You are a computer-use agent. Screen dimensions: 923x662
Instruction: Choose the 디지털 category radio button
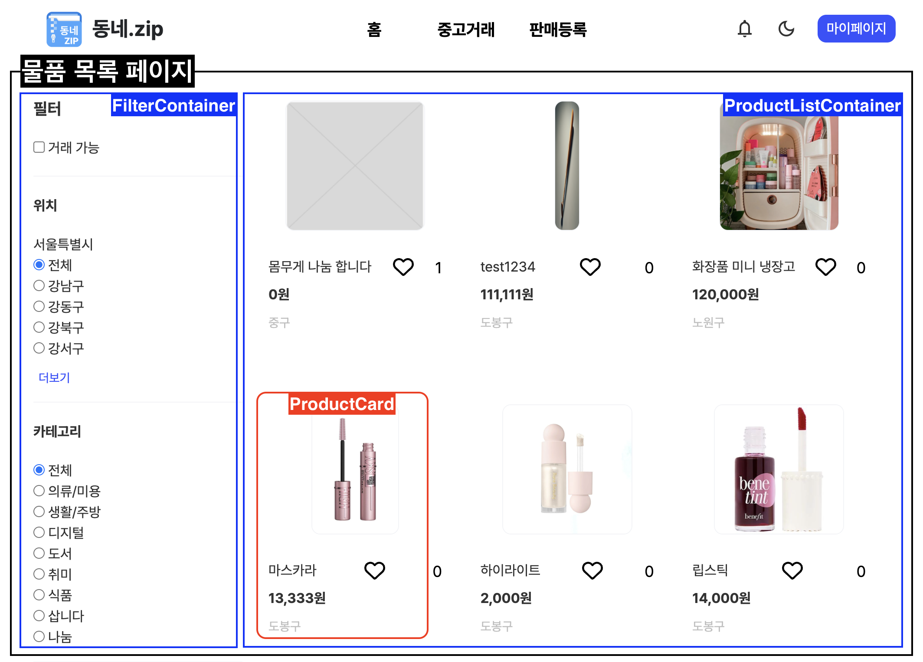pyautogui.click(x=39, y=532)
